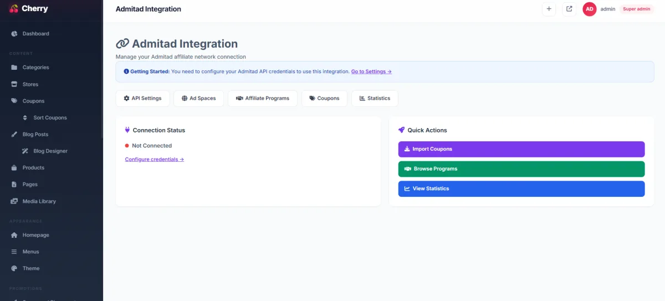Open Sort Coupons submenu item

click(x=51, y=118)
